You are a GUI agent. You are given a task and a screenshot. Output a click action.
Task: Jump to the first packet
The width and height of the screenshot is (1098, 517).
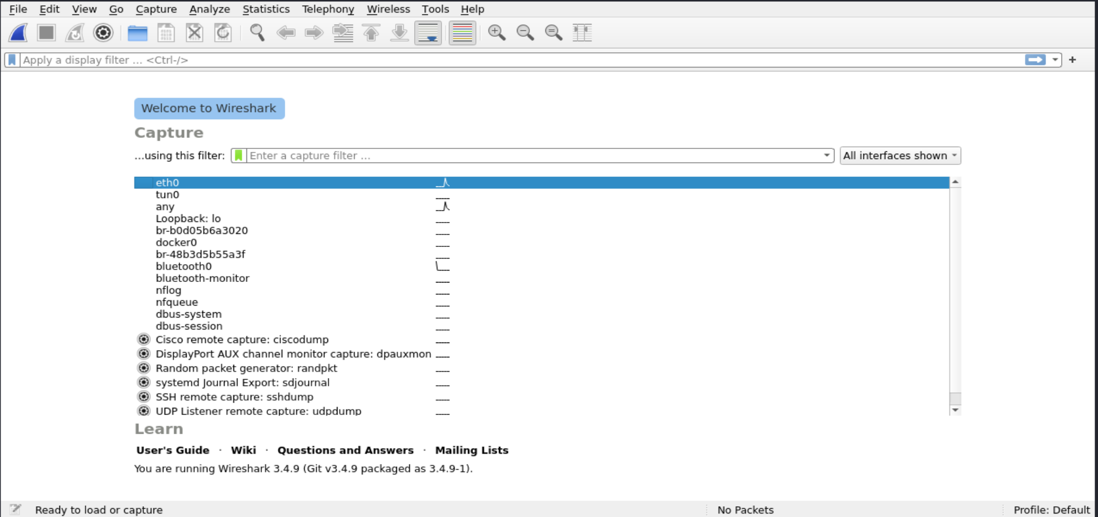[x=371, y=33]
